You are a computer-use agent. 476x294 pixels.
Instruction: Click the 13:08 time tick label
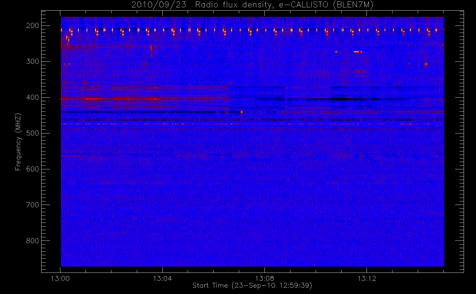pos(264,278)
